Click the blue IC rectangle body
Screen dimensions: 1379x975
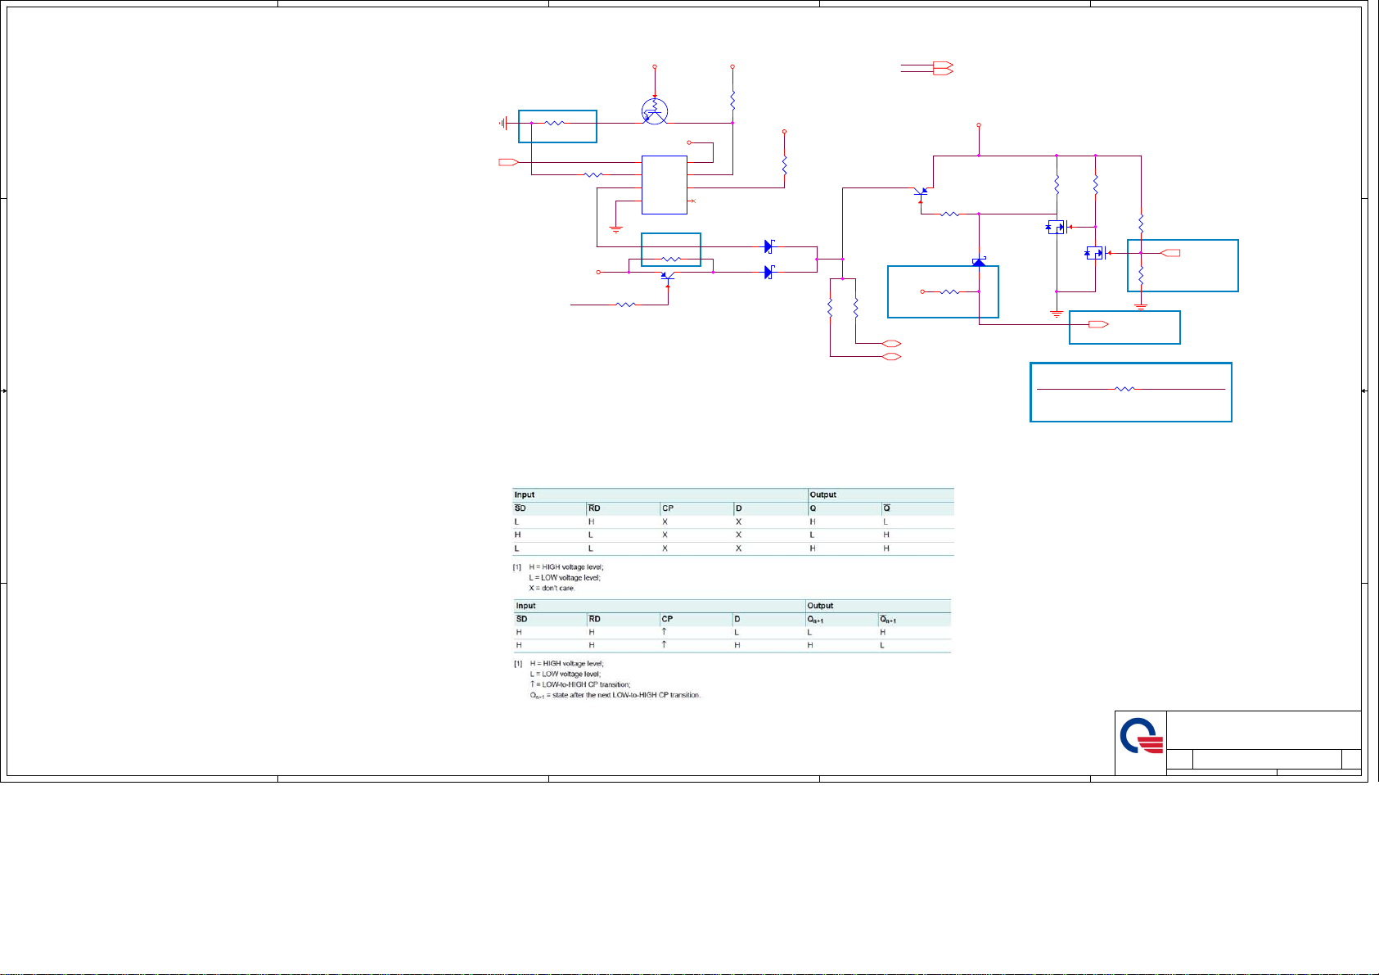point(665,185)
